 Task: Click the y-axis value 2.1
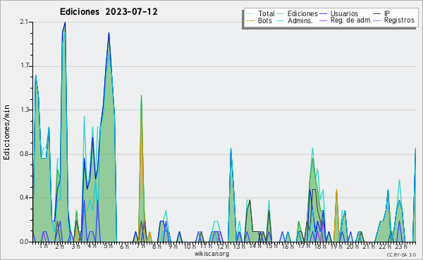pos(24,22)
